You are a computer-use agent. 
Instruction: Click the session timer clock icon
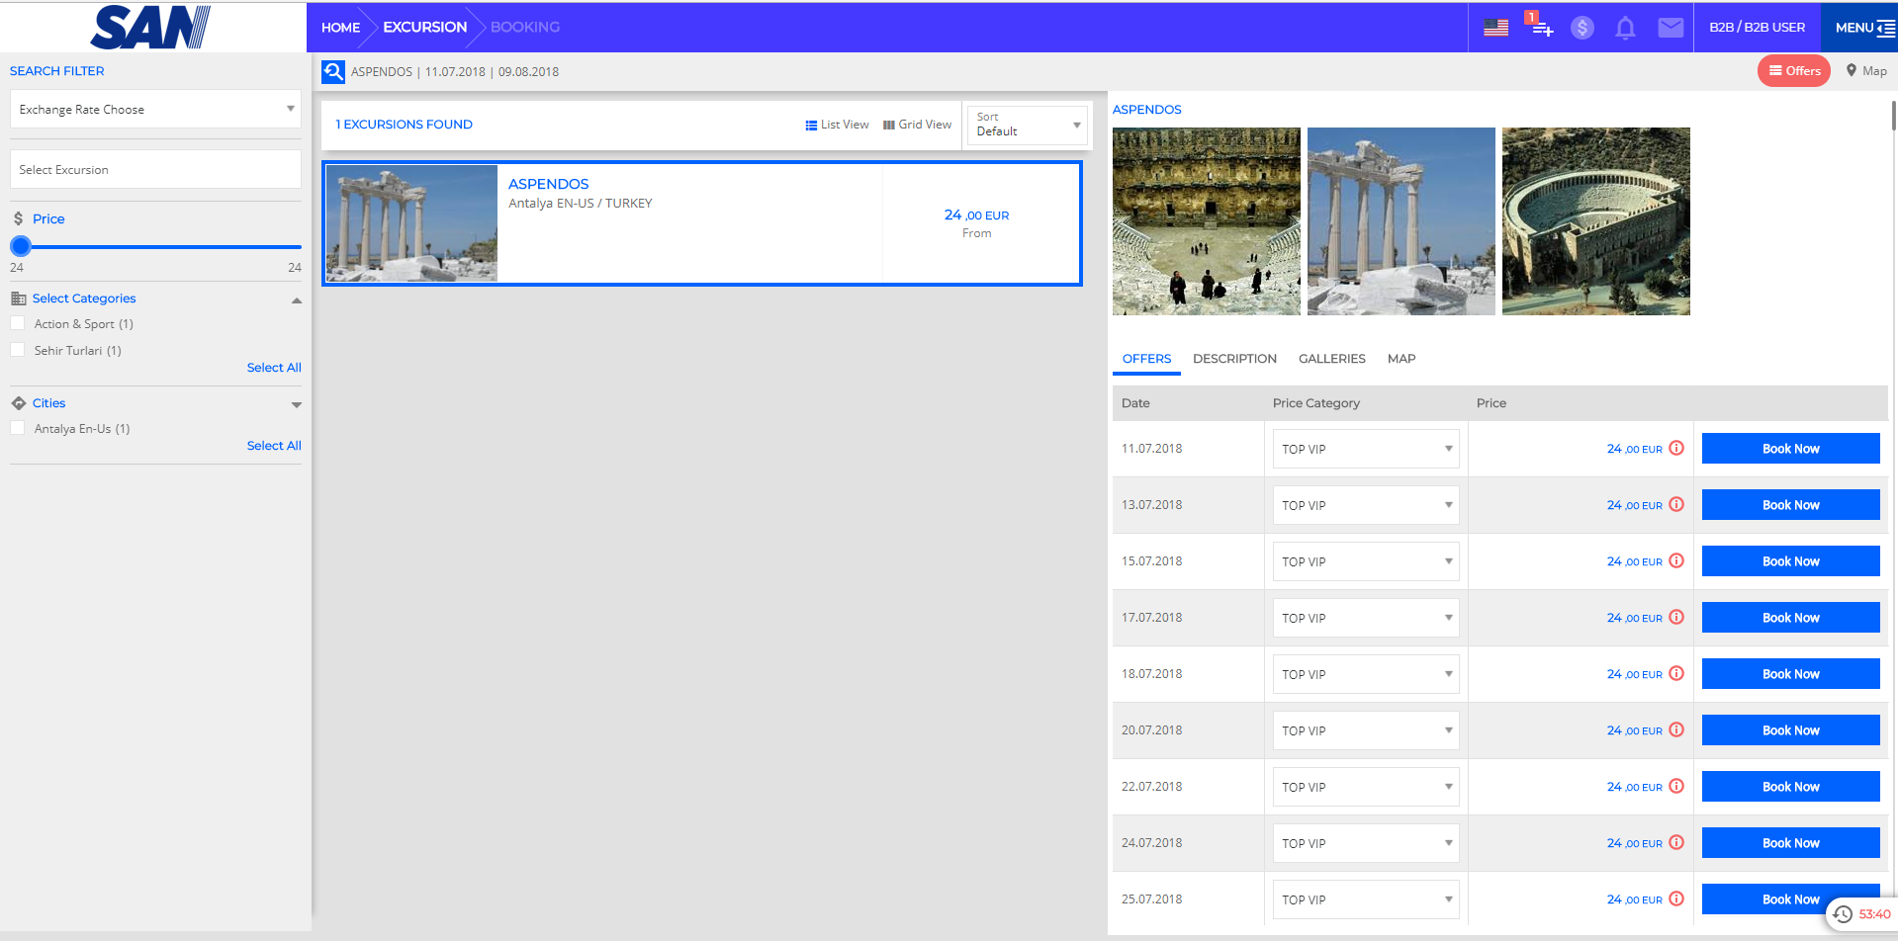tap(1843, 914)
